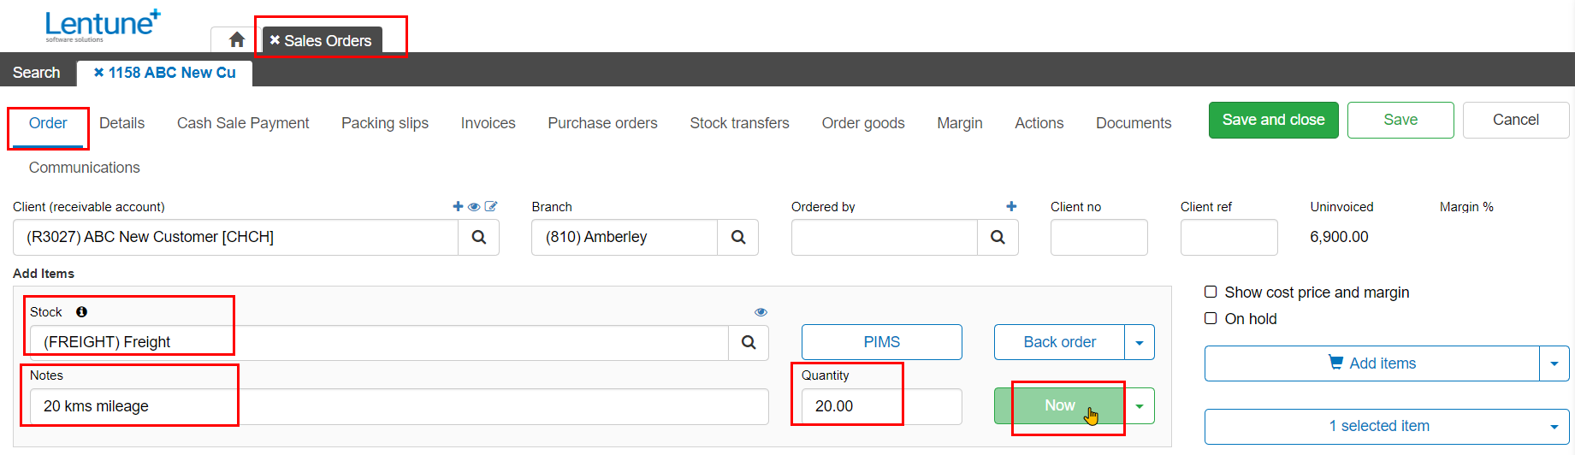Open the Add items dropdown arrow
Screen dimensions: 1575x455
click(1554, 363)
